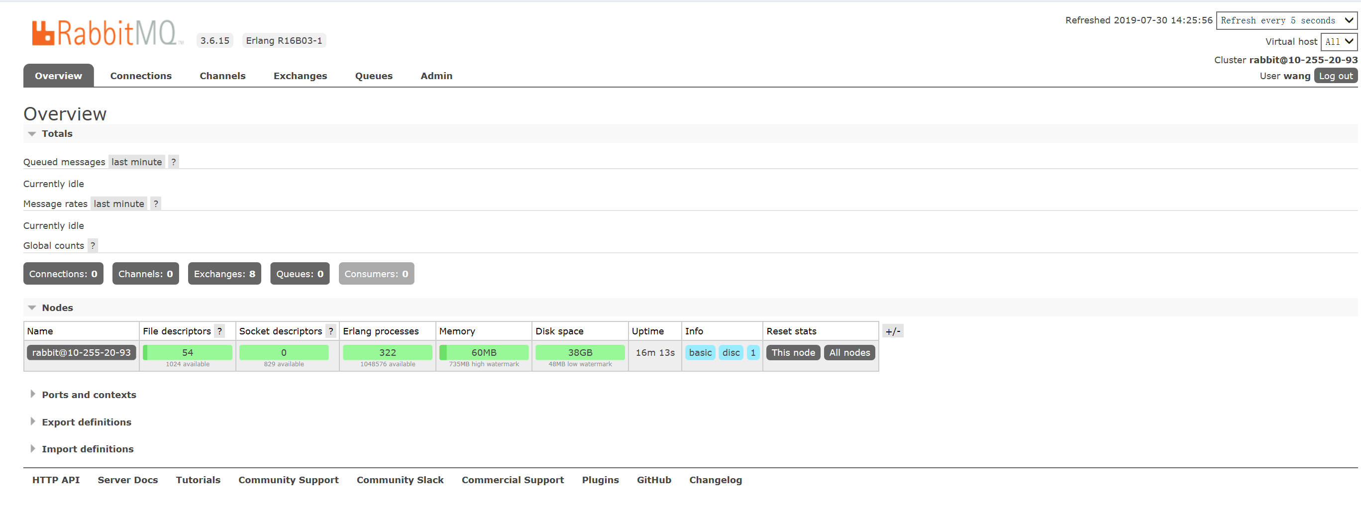
Task: Click the info tag labeled 1
Action: point(753,352)
